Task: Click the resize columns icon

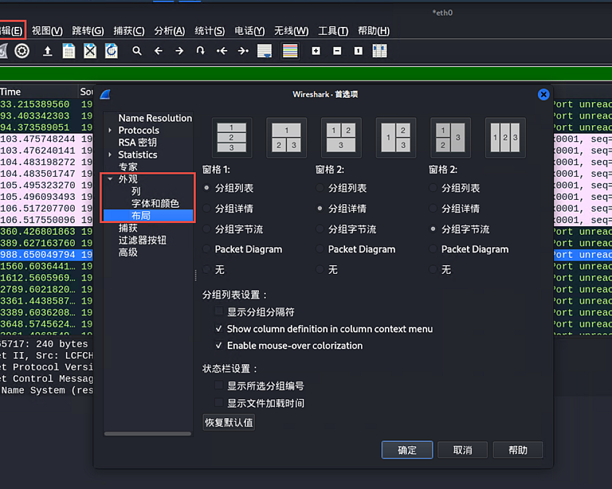Action: [379, 51]
